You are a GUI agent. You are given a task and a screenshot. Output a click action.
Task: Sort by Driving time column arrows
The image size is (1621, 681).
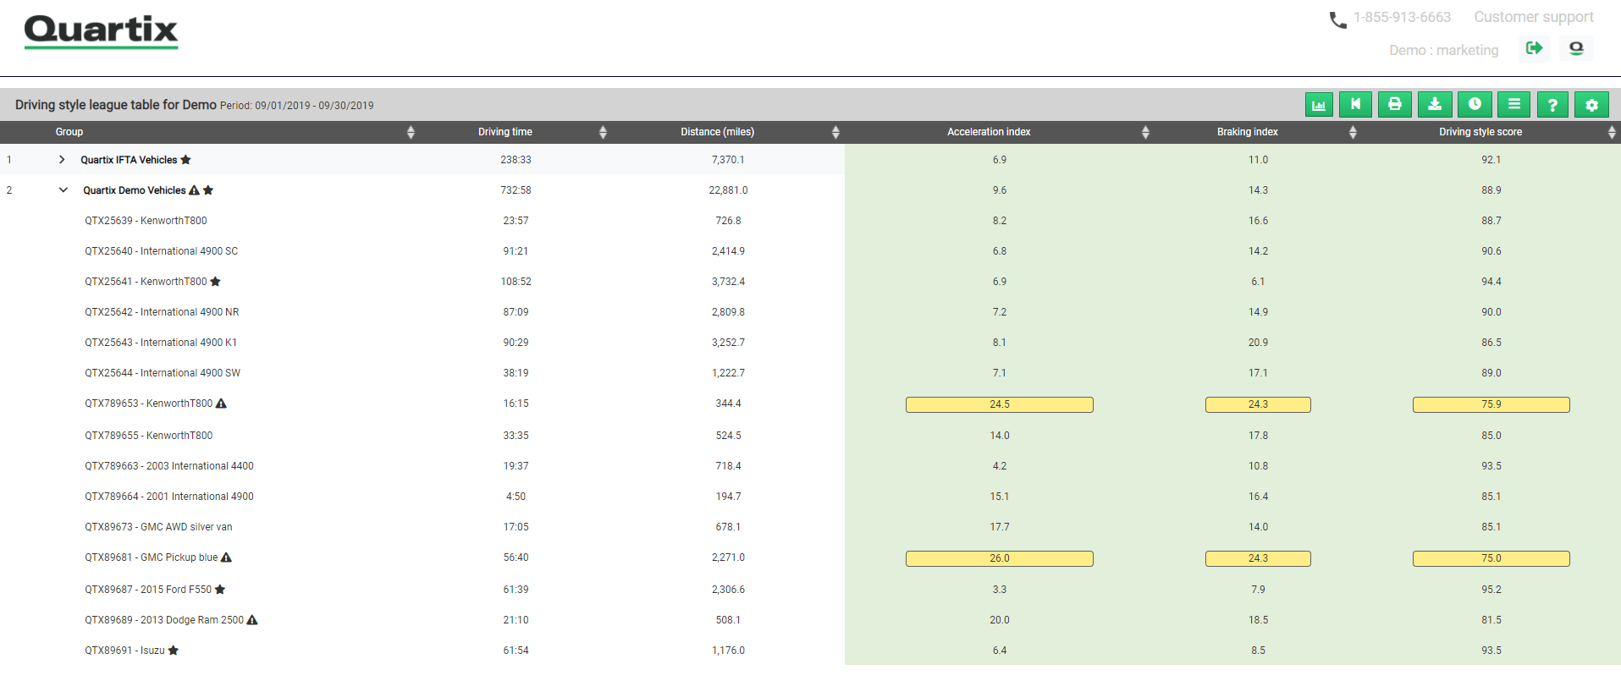click(x=603, y=132)
